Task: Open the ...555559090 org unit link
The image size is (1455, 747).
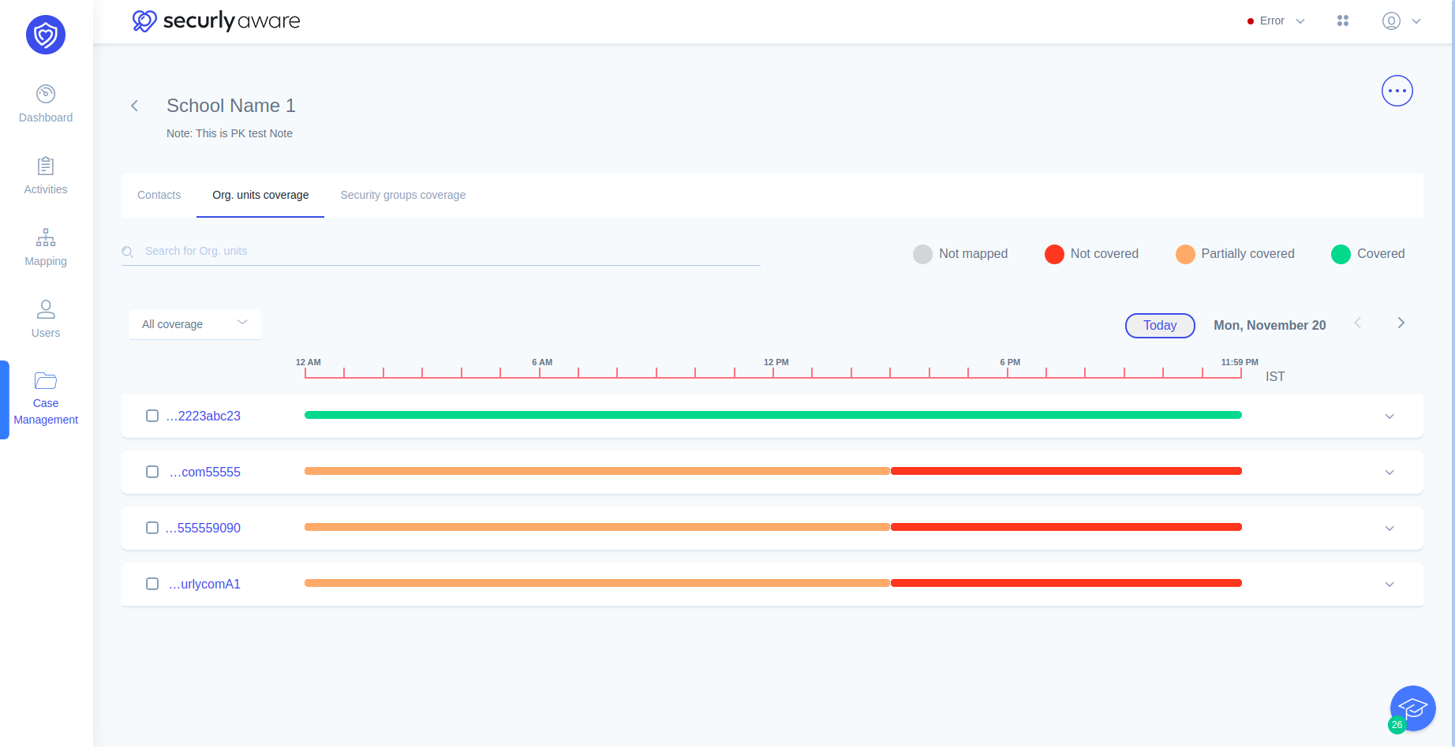Action: point(203,528)
